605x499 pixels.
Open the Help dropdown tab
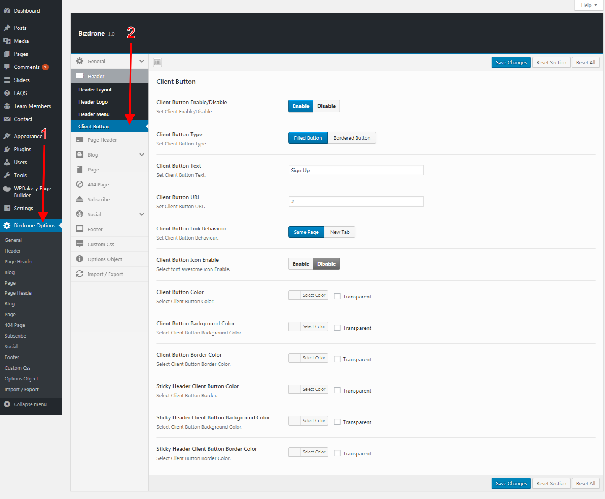pyautogui.click(x=589, y=5)
